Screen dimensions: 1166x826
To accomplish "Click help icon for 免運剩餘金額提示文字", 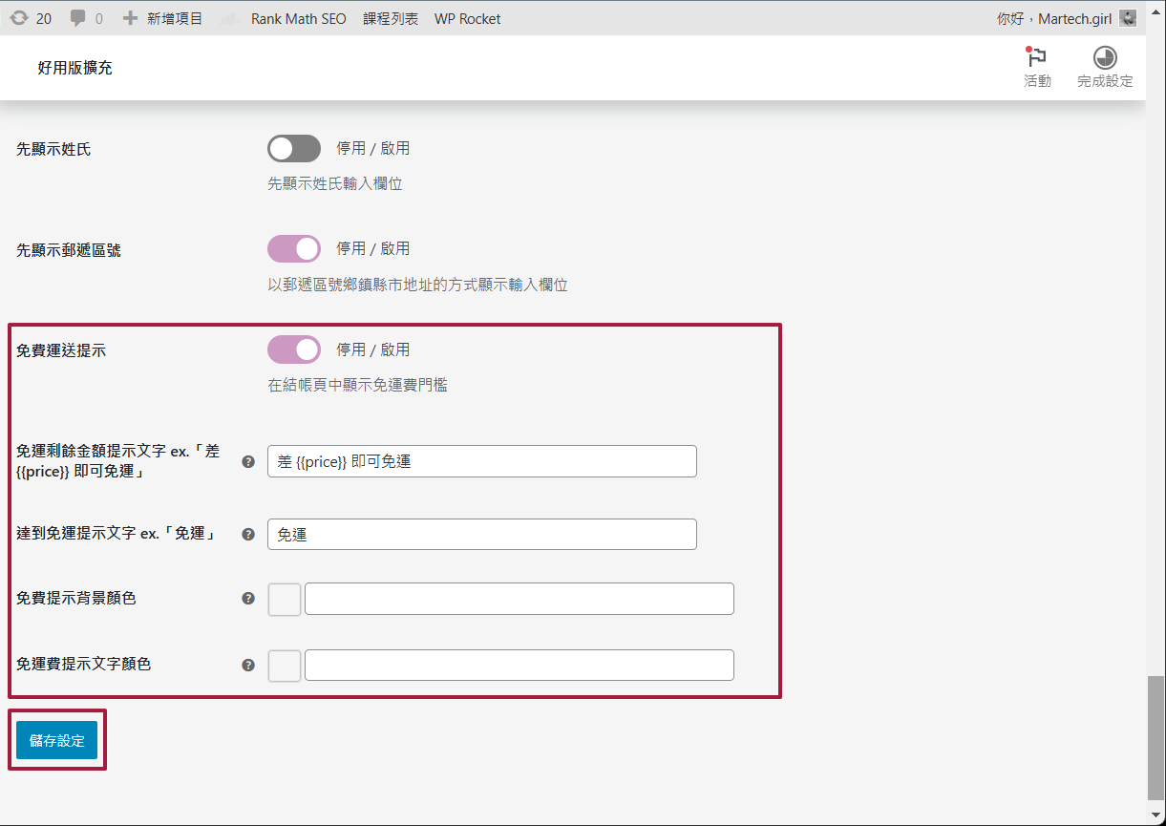I will tap(248, 461).
